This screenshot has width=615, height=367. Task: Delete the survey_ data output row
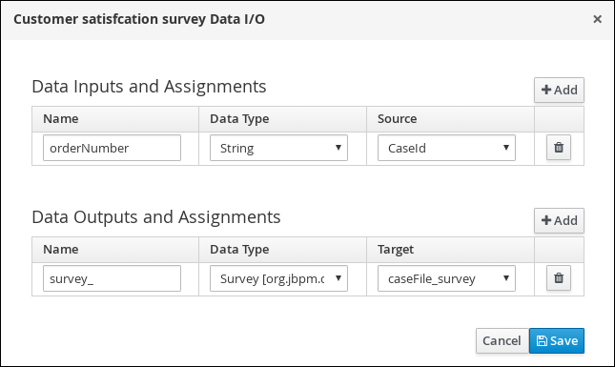(x=559, y=278)
